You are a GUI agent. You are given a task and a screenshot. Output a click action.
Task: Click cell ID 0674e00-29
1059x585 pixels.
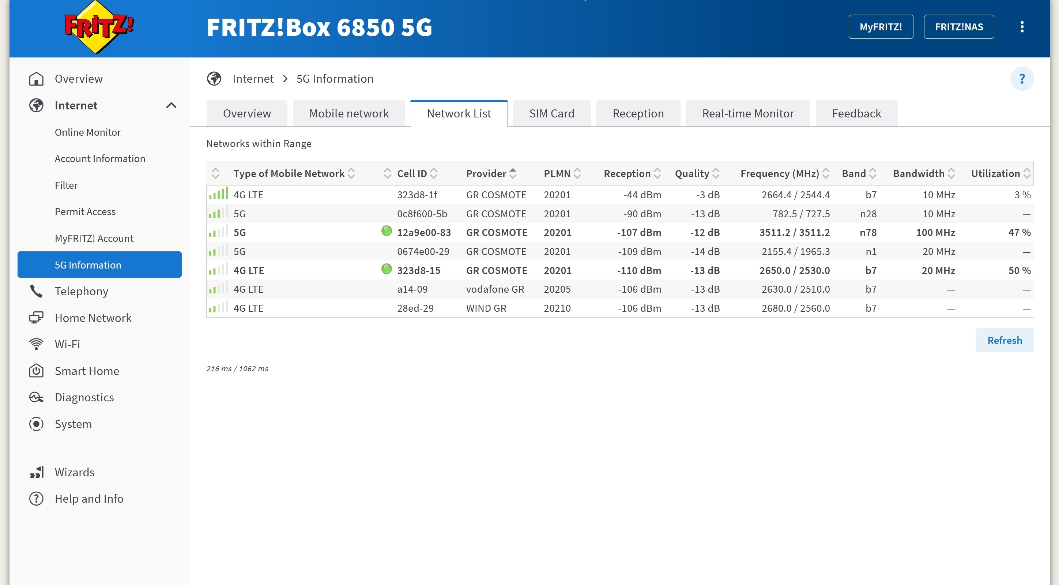(x=423, y=251)
